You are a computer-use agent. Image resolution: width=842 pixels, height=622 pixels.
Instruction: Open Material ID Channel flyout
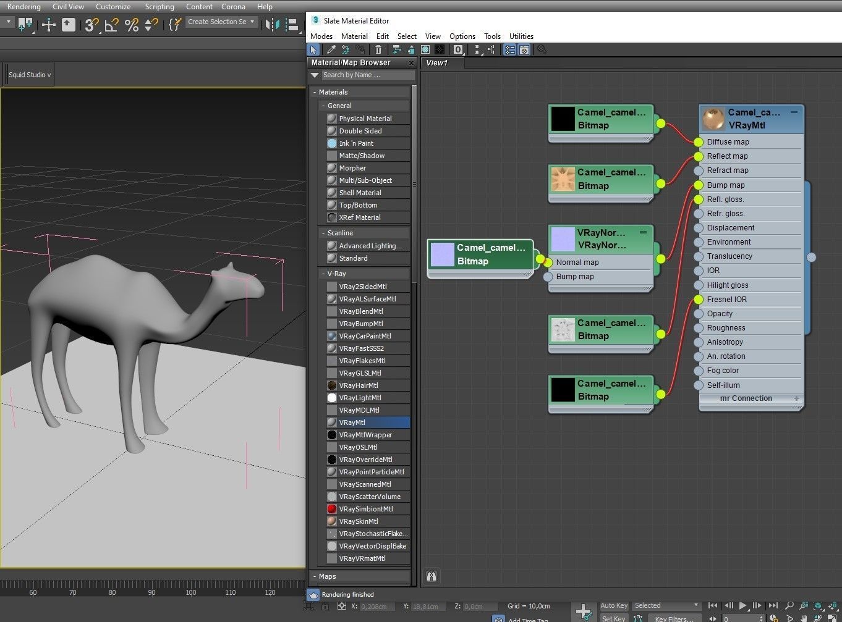tap(458, 50)
